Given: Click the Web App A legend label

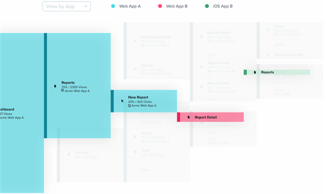Looking at the screenshot, I should tap(130, 6).
